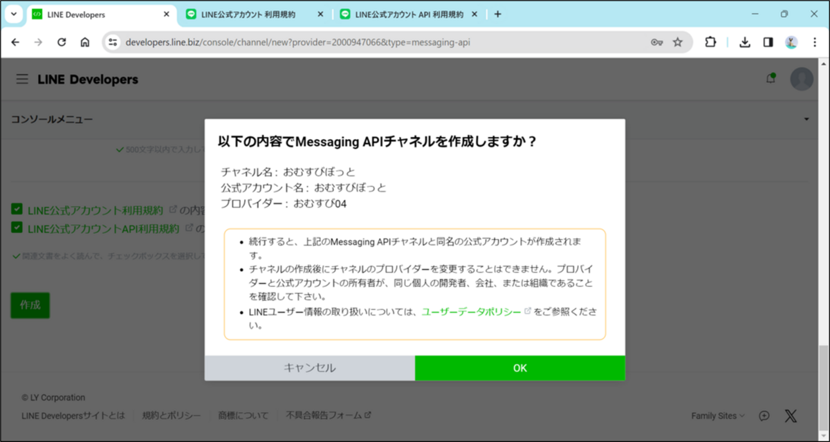Open a new browser tab
This screenshot has height=442, width=830.
click(498, 15)
